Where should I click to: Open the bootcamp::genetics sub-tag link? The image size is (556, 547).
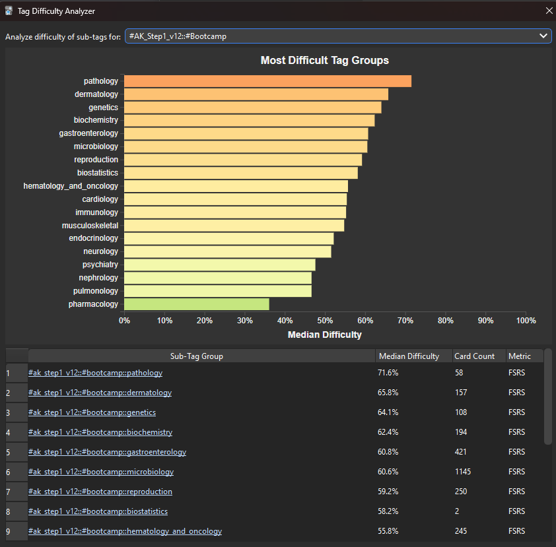(92, 412)
